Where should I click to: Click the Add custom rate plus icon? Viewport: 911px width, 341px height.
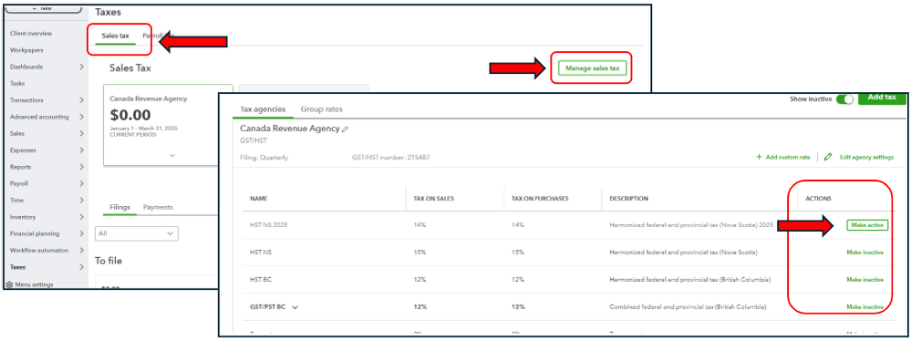[759, 158]
